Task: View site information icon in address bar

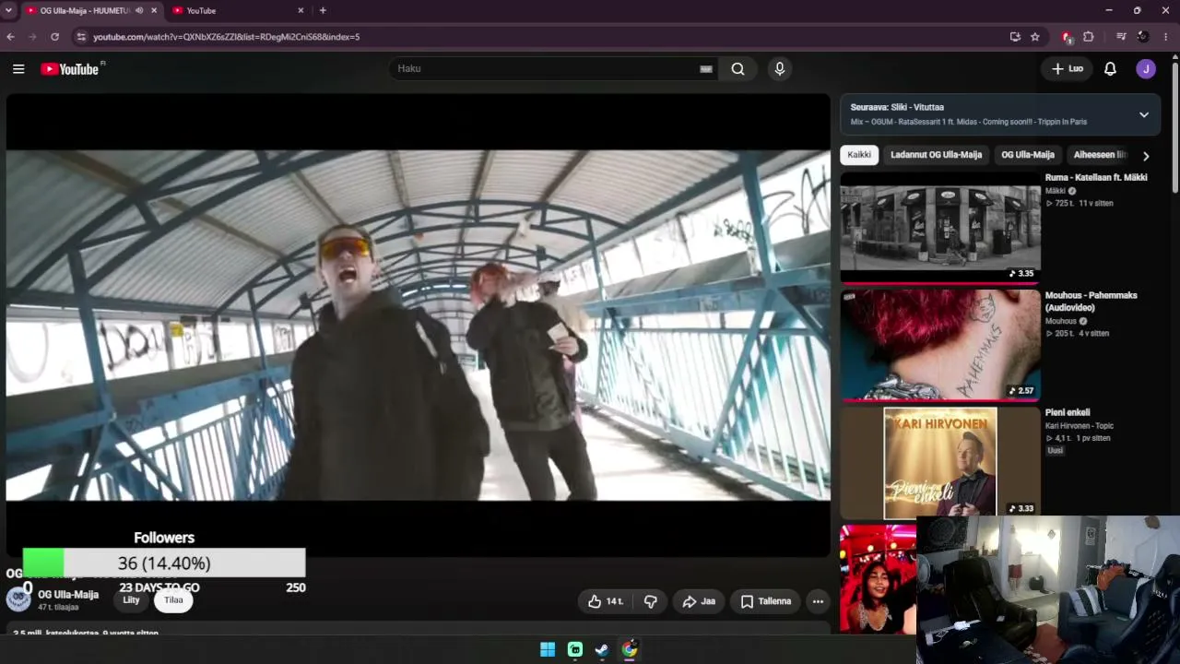Action: [81, 37]
